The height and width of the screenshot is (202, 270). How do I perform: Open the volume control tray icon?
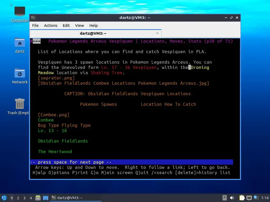(x=232, y=198)
